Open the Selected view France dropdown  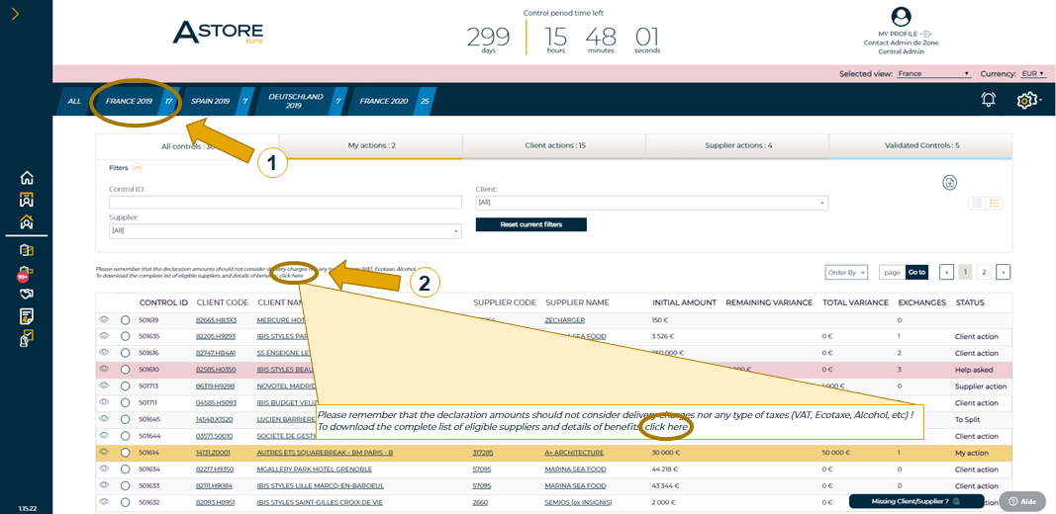(x=933, y=74)
